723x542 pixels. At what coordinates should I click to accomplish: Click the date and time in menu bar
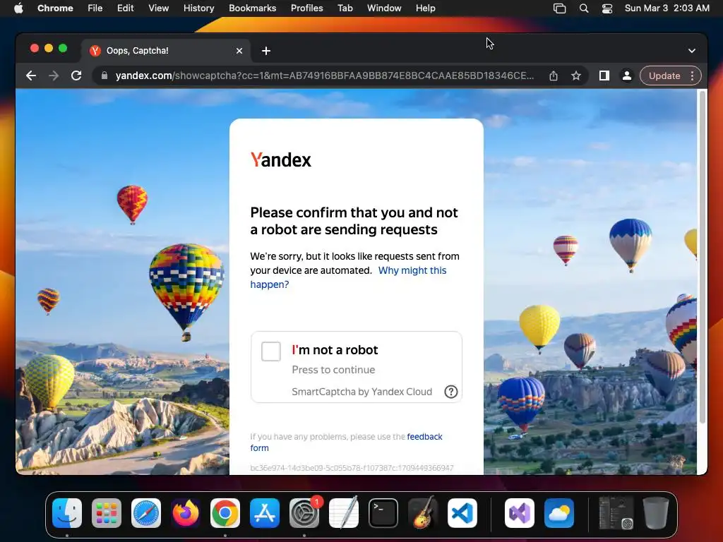pyautogui.click(x=667, y=8)
